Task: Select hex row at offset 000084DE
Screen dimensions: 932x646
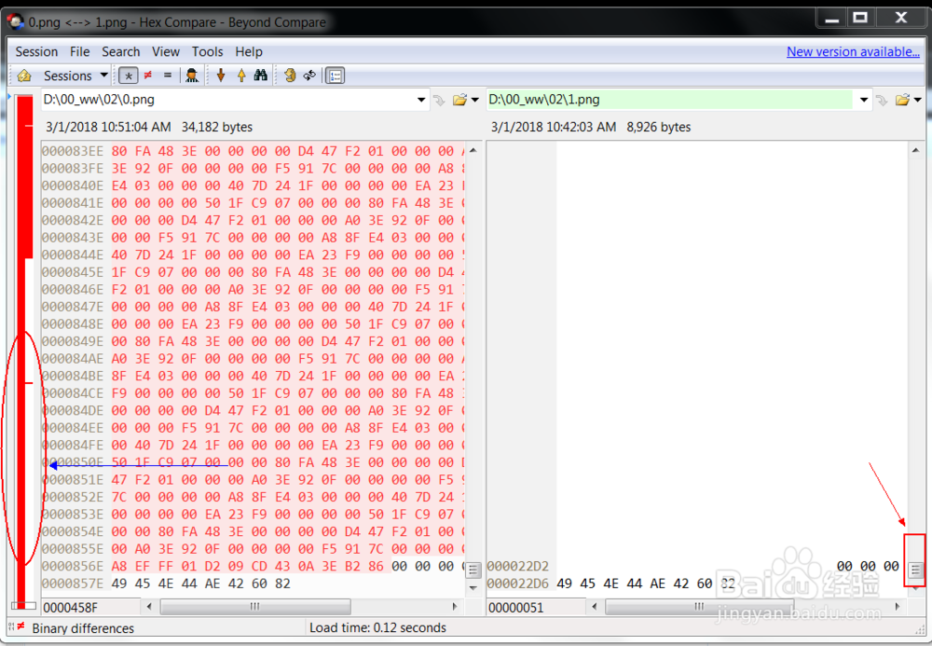Action: click(x=254, y=410)
